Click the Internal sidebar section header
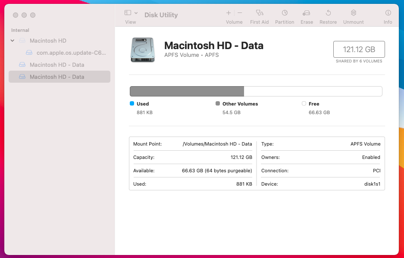This screenshot has height=258, width=404. coord(20,30)
